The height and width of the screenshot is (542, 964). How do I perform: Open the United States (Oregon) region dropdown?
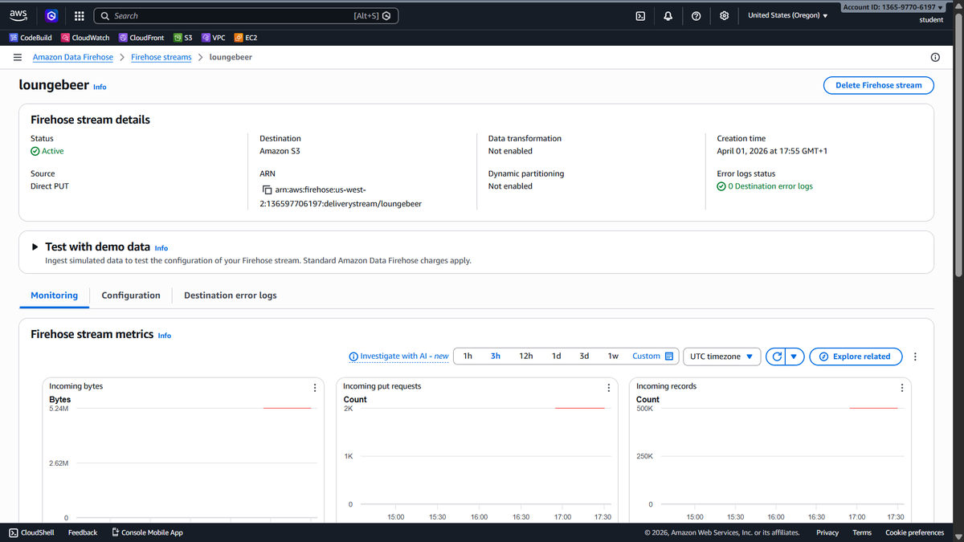coord(787,15)
